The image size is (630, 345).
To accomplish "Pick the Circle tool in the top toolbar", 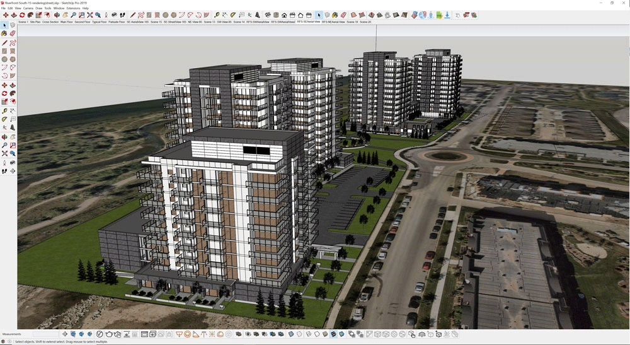I will (x=165, y=15).
